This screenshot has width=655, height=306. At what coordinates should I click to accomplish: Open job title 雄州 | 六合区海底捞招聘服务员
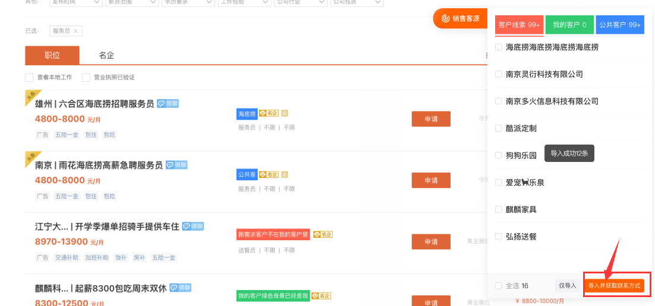tap(95, 104)
